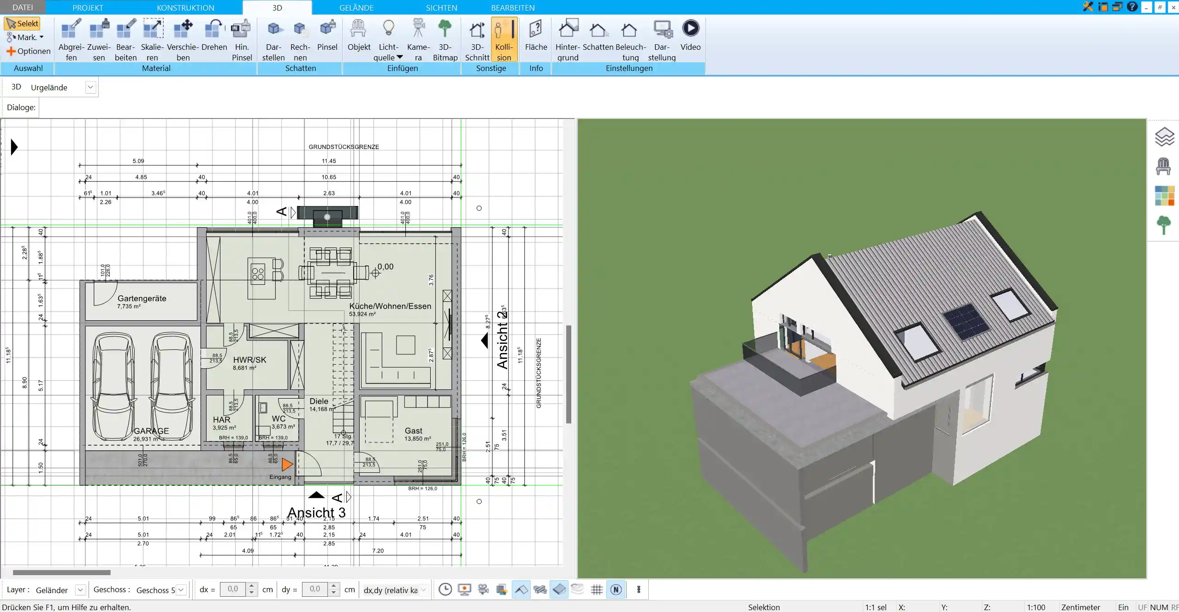
Task: Toggle Kollision mode
Action: click(x=504, y=40)
